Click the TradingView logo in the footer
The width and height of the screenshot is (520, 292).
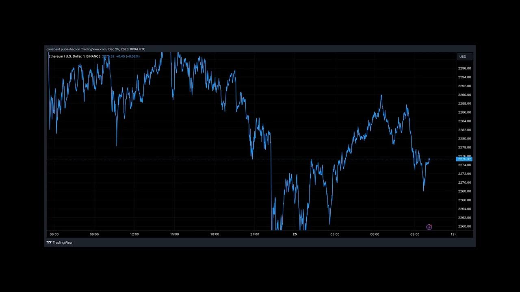pos(59,243)
